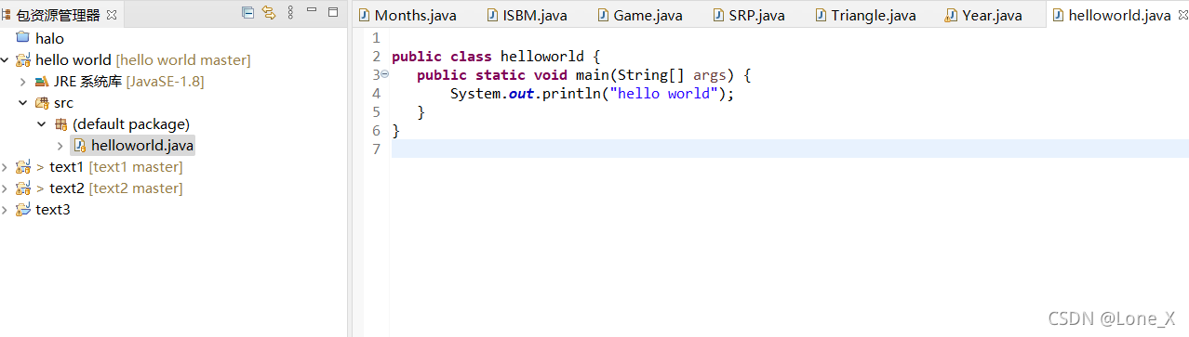Expand the text1 project
Viewport: 1189px width, 337px height.
pos(6,167)
